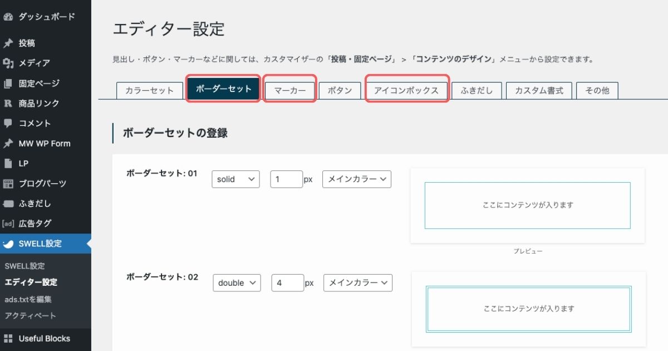Select the 固定ページ (Pages) icon
Screen dimensions: 668x351
pos(8,83)
